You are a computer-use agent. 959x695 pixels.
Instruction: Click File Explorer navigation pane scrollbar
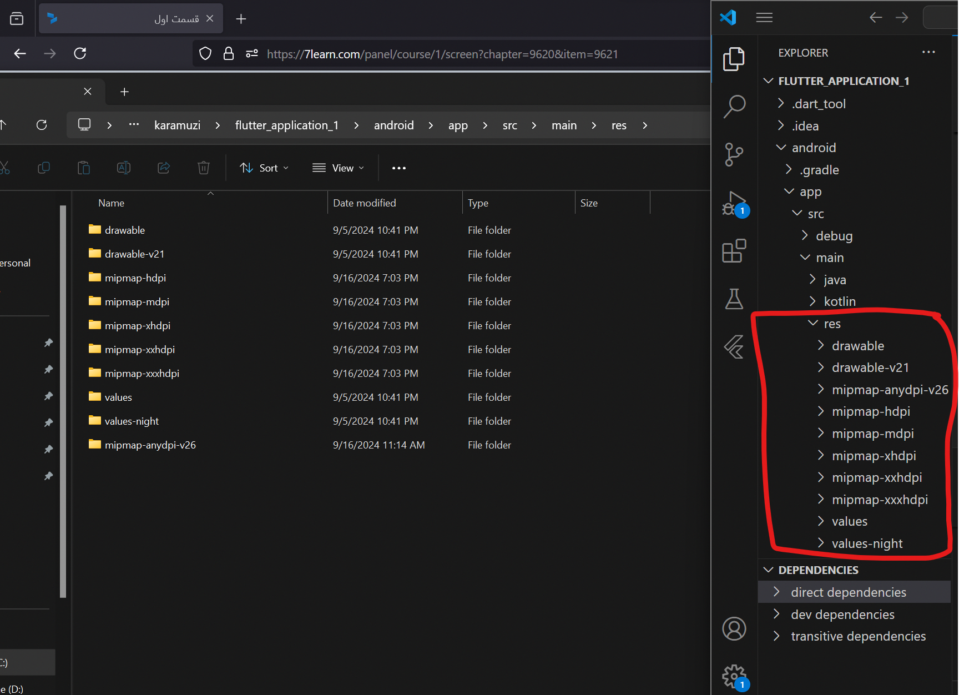[x=63, y=401]
